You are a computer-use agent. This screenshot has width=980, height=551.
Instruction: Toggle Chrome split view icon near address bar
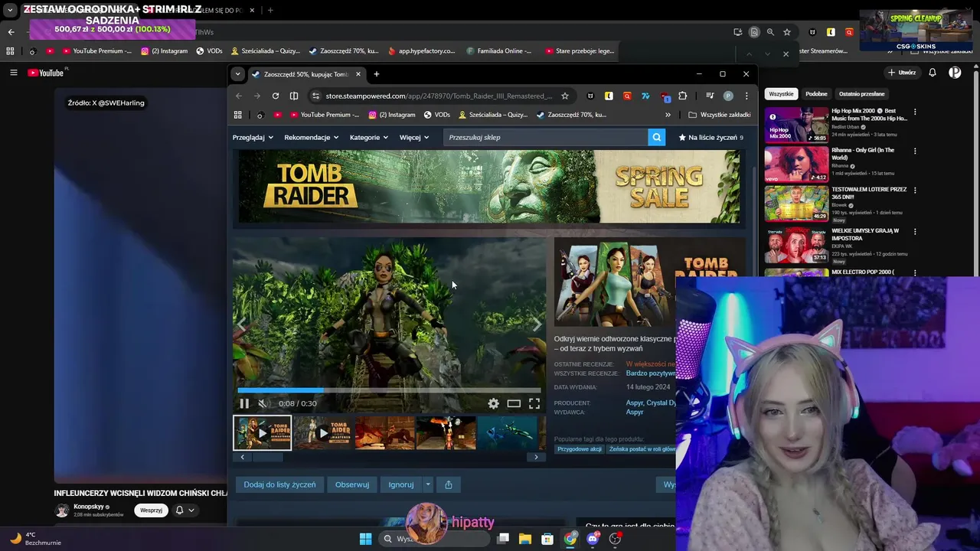pos(294,96)
